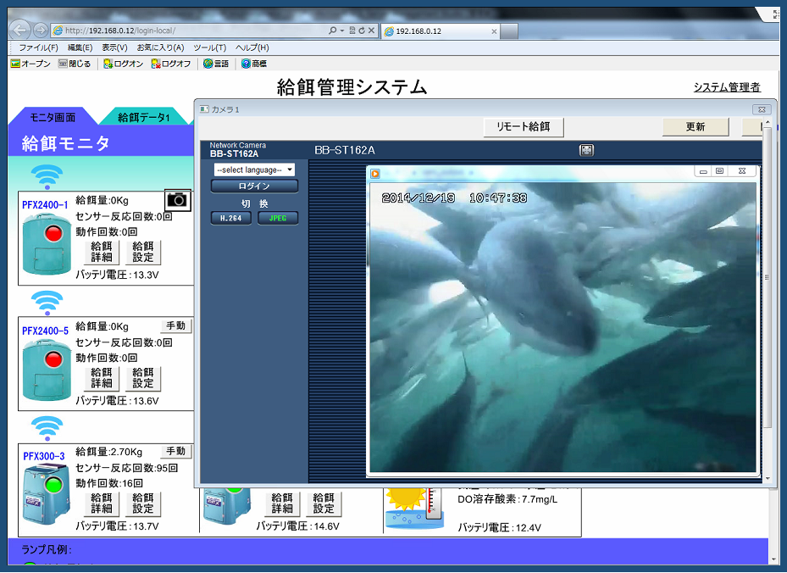Expand the address bar search dropdown arrow
This screenshot has width=787, height=573.
(x=341, y=31)
